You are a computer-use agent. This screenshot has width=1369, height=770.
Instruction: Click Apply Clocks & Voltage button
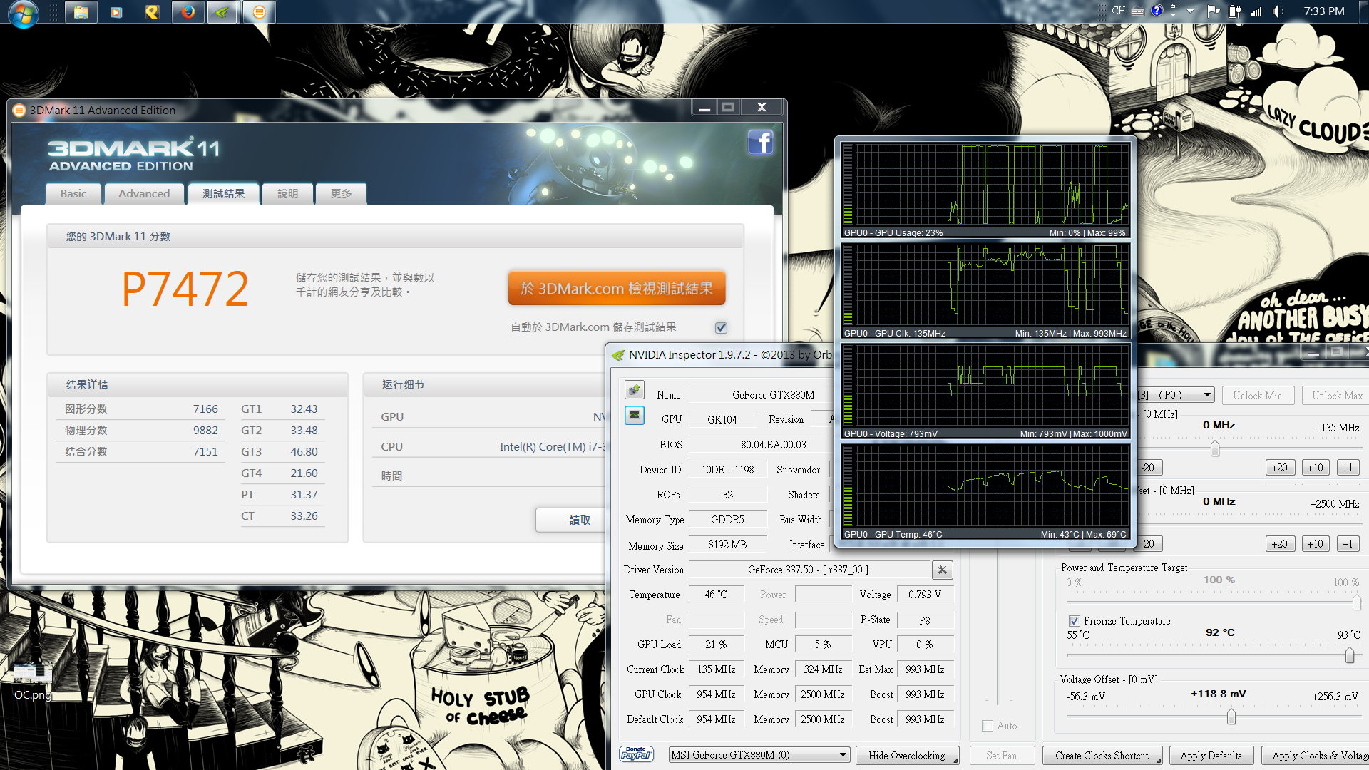[x=1316, y=756]
